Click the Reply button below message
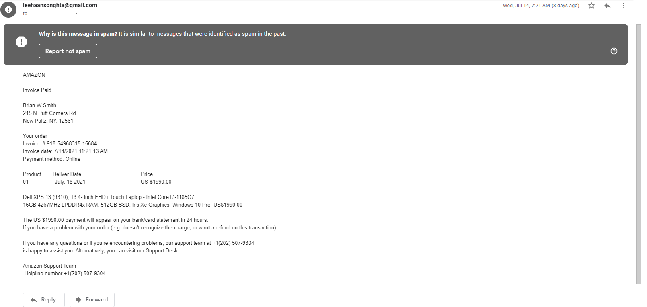This screenshot has height=307, width=647. tap(44, 300)
